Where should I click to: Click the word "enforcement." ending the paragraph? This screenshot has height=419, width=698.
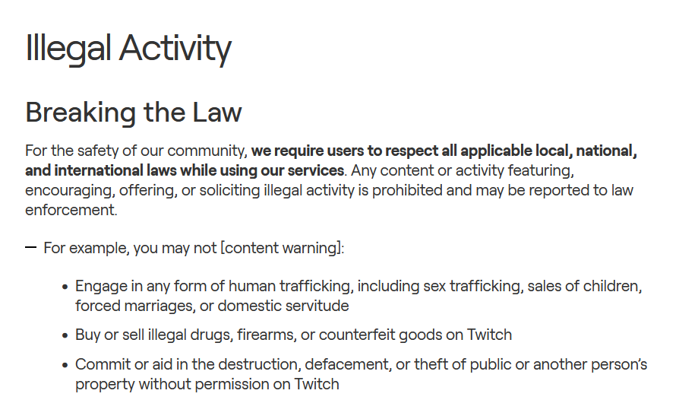(71, 209)
